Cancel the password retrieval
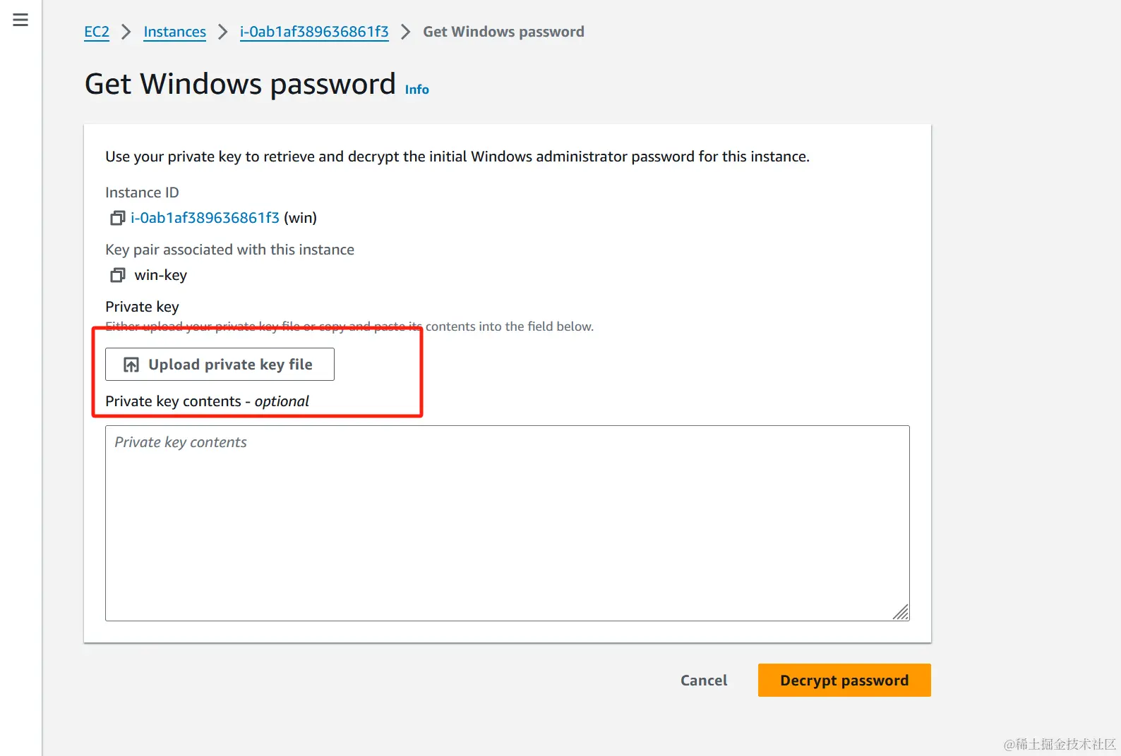Screen dimensions: 1121x756 703,681
